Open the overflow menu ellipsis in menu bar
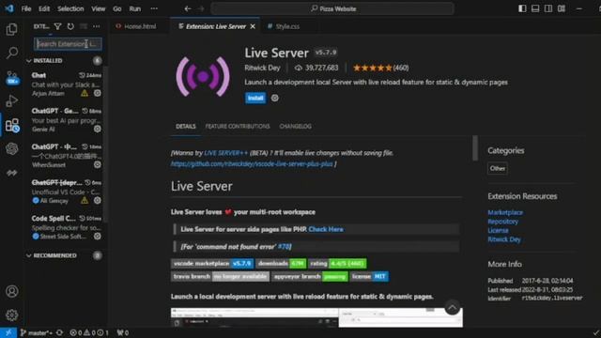 click(x=154, y=8)
